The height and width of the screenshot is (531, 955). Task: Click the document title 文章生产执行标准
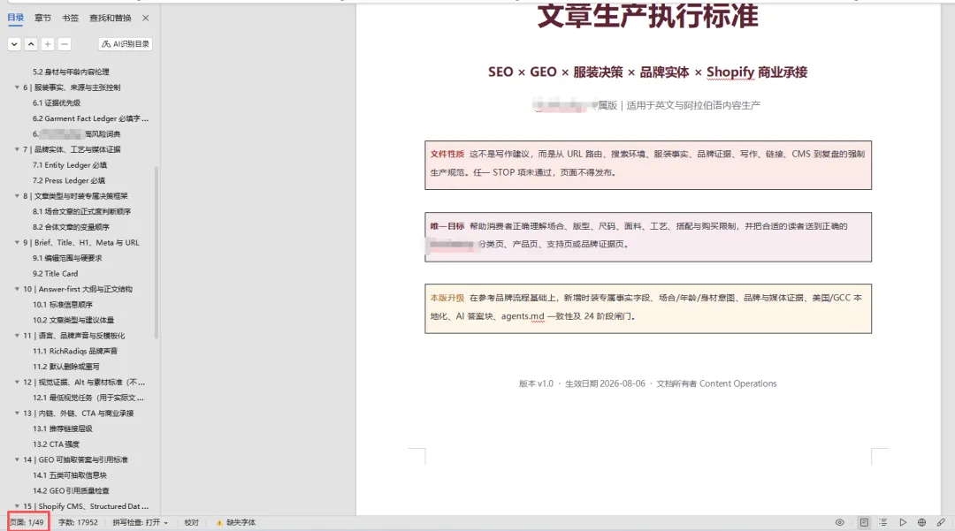648,16
